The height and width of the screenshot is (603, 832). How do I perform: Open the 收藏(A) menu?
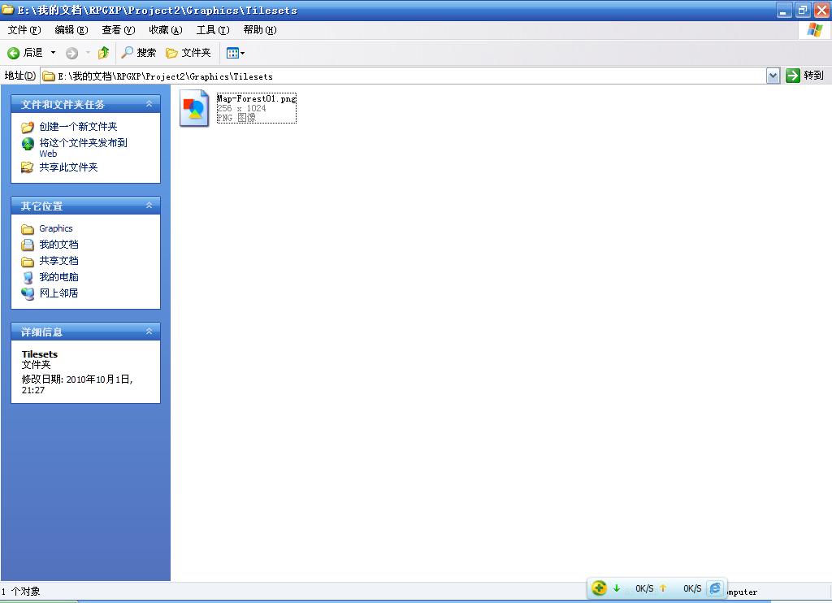[x=166, y=30]
